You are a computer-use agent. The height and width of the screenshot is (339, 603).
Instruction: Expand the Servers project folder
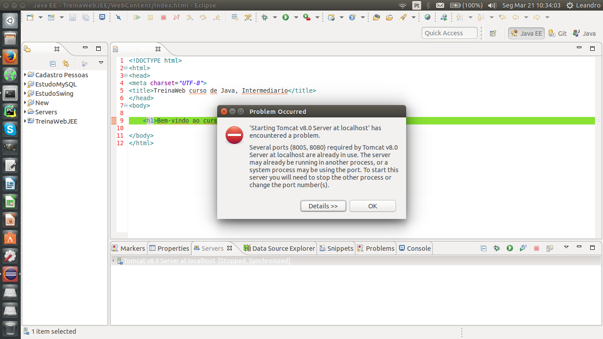click(x=25, y=112)
